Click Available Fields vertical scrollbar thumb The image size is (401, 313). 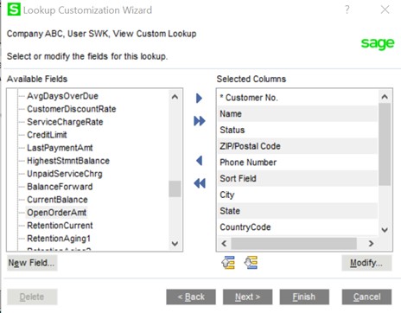(x=175, y=188)
